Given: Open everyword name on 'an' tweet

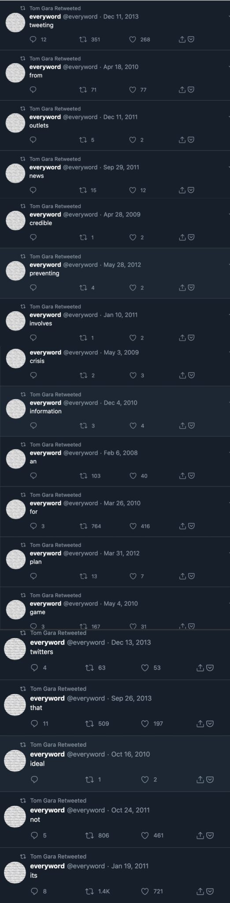Looking at the screenshot, I should (x=45, y=453).
